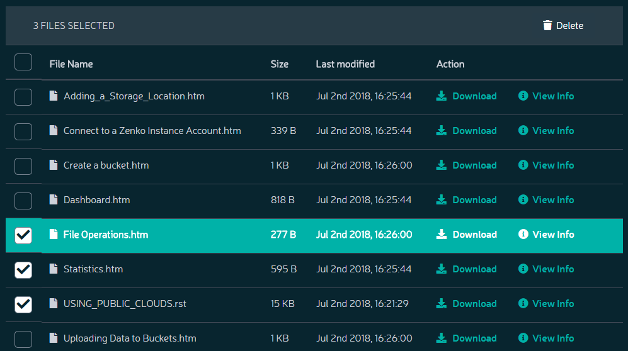Click download icon for Statistics.htm
The width and height of the screenshot is (628, 351).
point(442,269)
